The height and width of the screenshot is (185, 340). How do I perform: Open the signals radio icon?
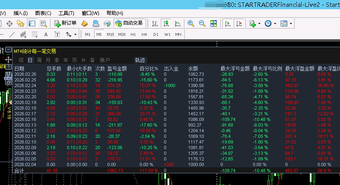point(107,23)
